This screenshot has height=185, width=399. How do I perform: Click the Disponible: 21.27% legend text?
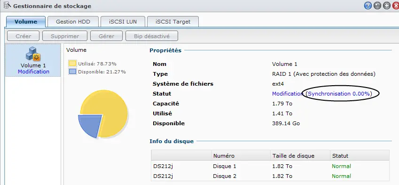(x=102, y=72)
